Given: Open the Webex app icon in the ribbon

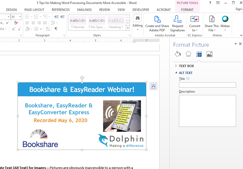Looking at the screenshot, I should point(225,19).
